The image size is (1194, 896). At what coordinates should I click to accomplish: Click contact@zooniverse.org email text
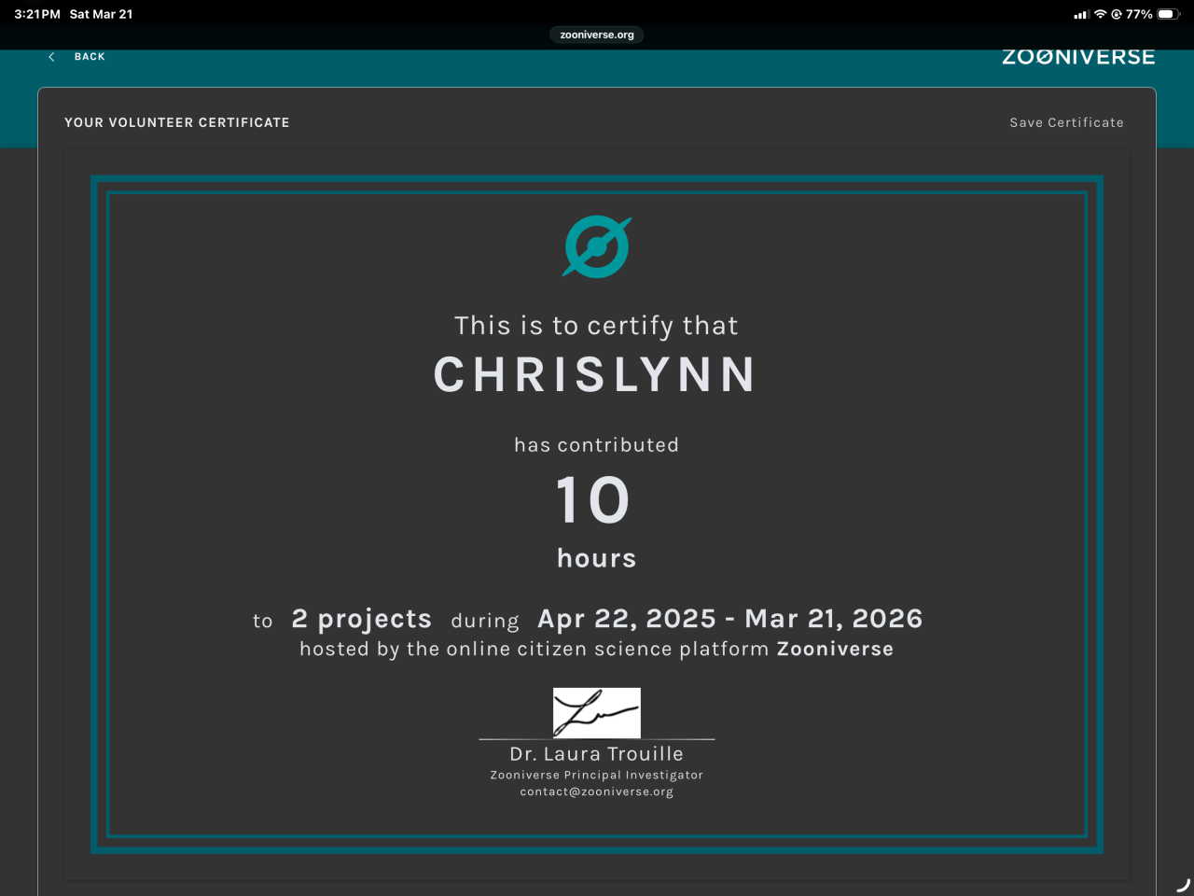pyautogui.click(x=597, y=791)
